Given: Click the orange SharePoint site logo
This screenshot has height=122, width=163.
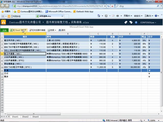Looking at the screenshot, I should tap(4, 22).
